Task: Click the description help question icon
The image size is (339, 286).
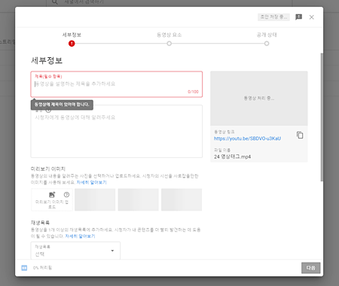Action: [48, 111]
